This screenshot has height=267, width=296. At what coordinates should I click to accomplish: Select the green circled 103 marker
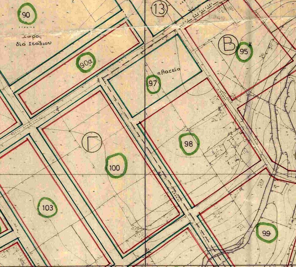pos(47,208)
